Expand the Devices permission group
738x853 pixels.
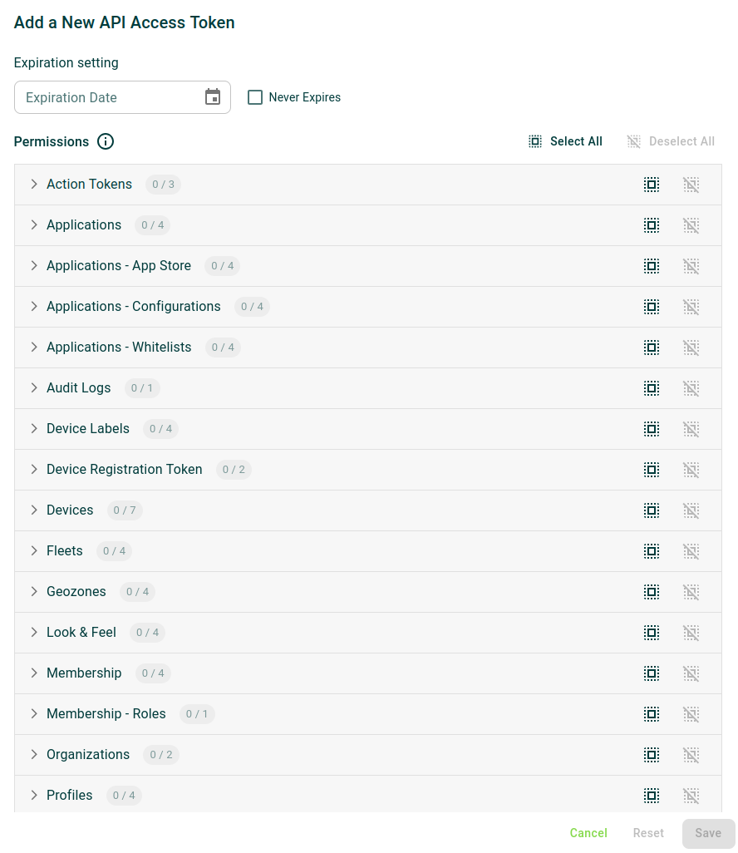pyautogui.click(x=34, y=510)
